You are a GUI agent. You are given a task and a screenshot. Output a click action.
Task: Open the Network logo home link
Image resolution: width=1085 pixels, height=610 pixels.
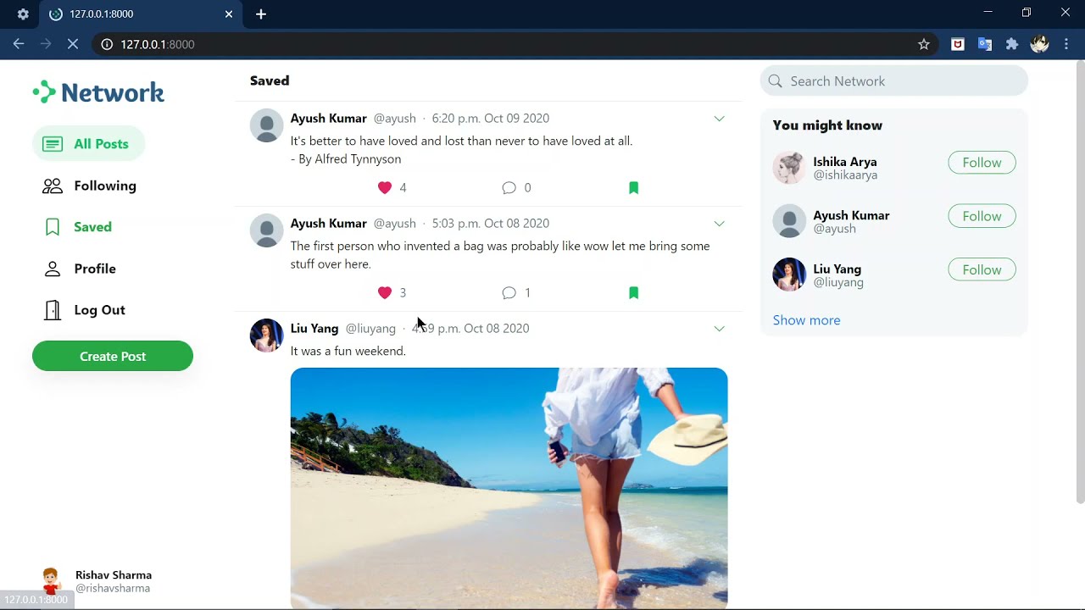point(98,92)
